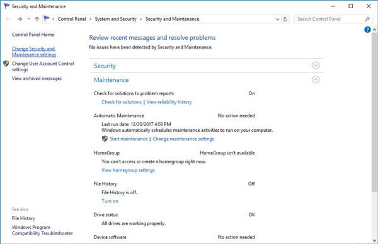Screen dimensions: 378x244
Task: Open Change Security and Maintenance settings
Action: click(34, 52)
